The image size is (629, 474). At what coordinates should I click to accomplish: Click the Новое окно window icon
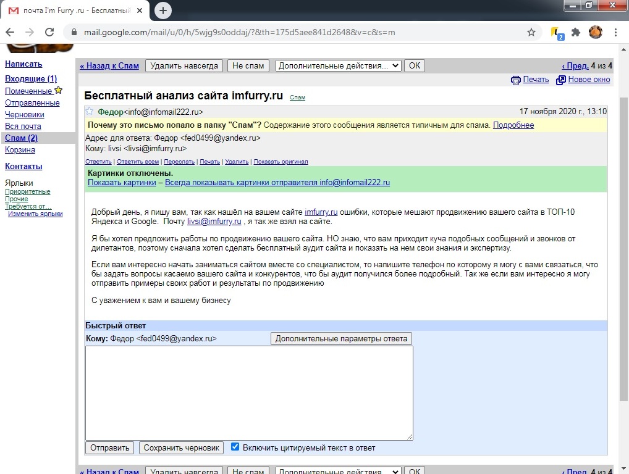coord(561,80)
